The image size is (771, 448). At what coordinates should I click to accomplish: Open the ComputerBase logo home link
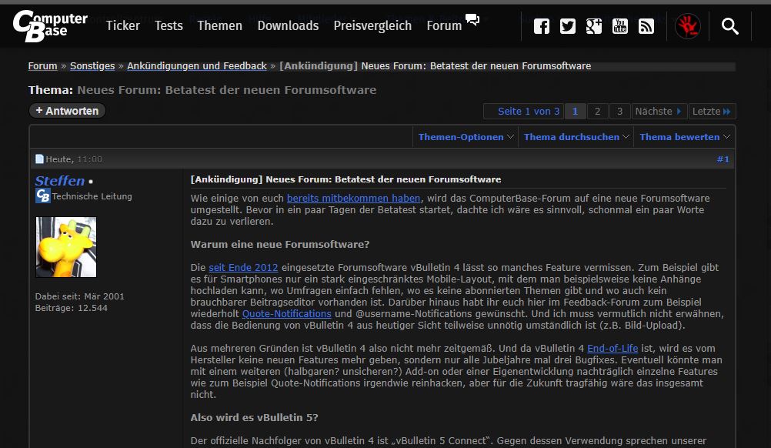coord(50,26)
